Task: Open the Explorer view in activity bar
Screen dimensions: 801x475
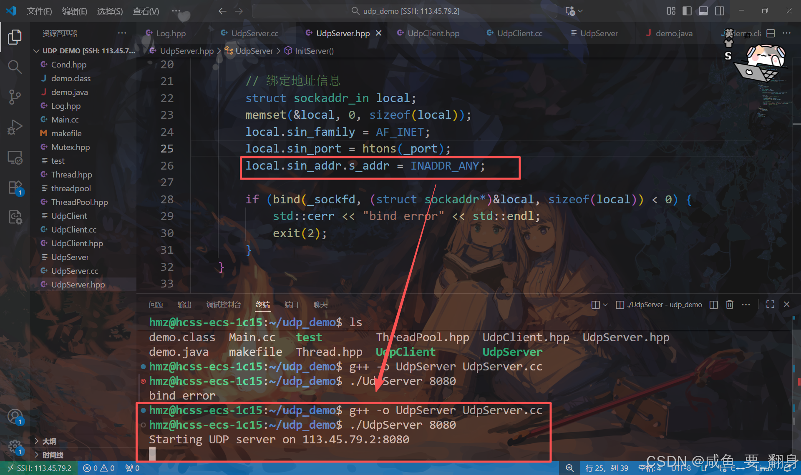Action: (15, 37)
